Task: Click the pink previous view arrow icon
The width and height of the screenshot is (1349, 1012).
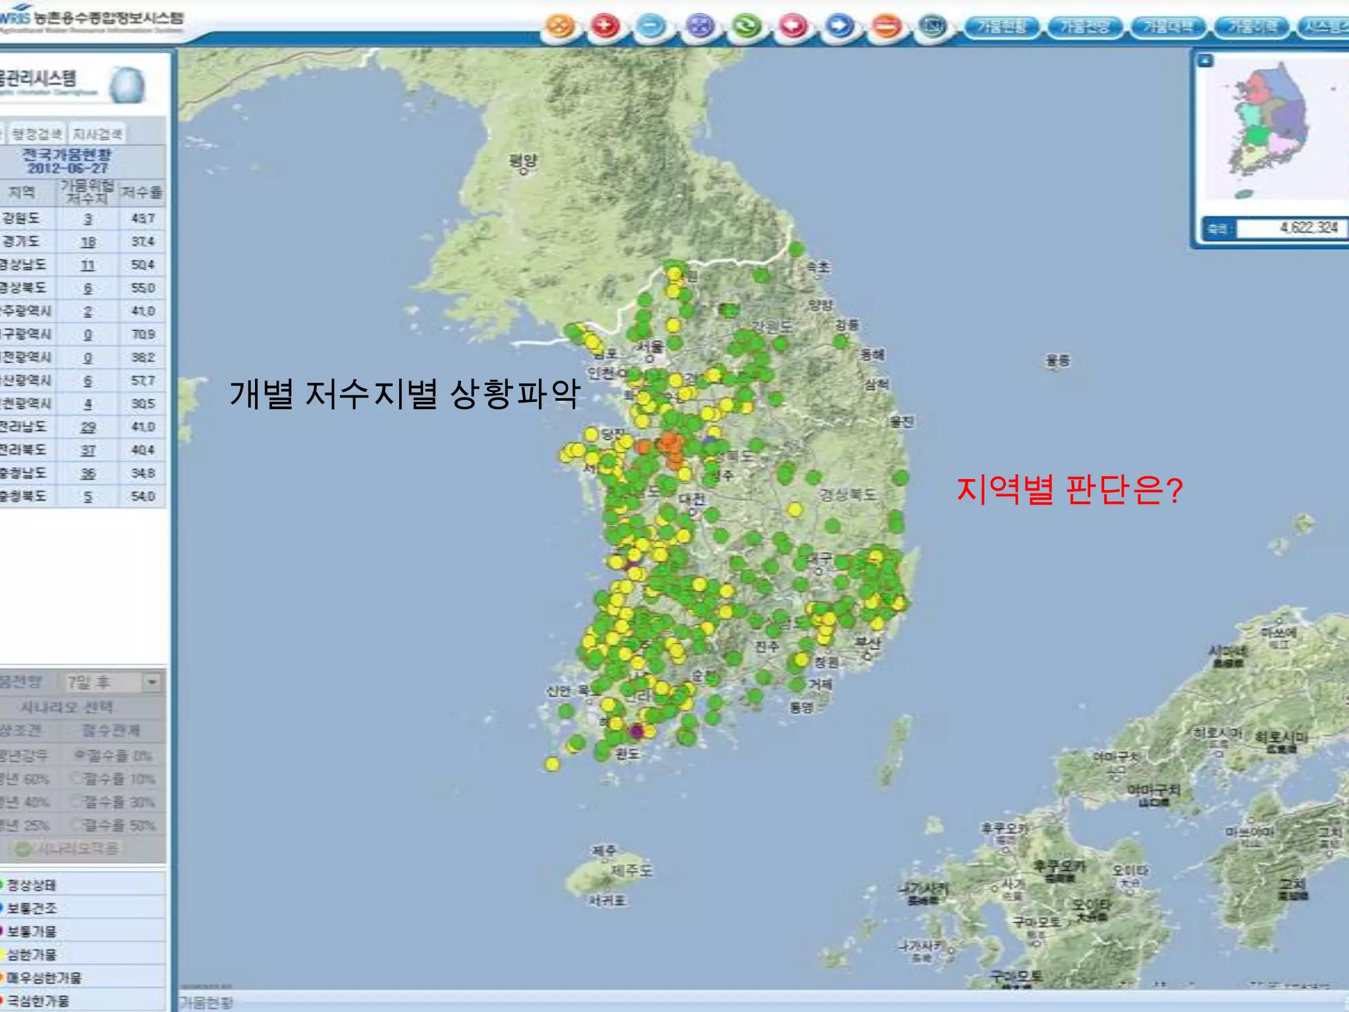Action: tap(793, 26)
